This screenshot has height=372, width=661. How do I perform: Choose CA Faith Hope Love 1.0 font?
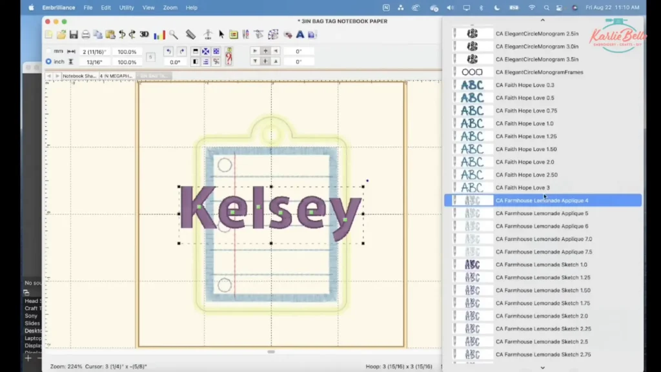[524, 123]
